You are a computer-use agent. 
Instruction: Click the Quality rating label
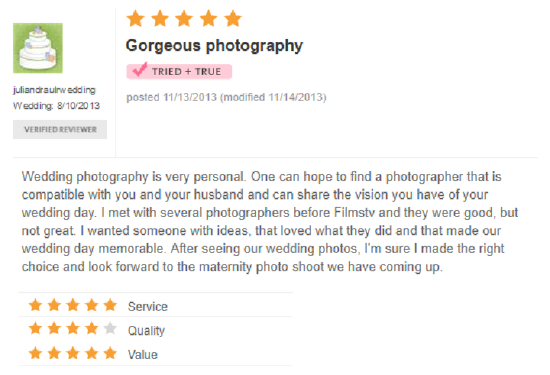click(x=146, y=331)
